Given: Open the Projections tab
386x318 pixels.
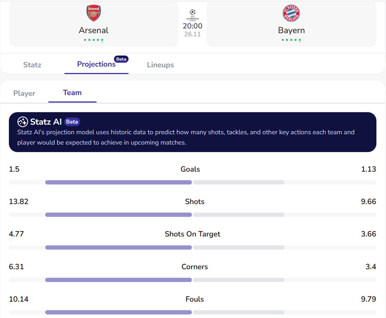Looking at the screenshot, I should point(96,64).
